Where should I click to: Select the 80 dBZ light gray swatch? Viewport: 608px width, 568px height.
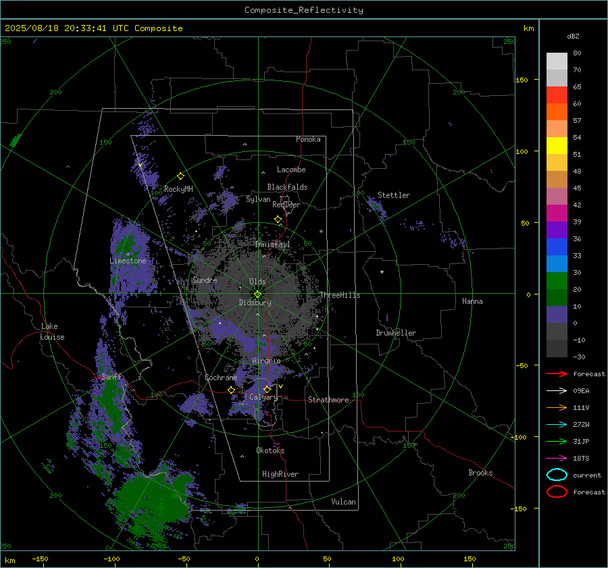tap(557, 61)
